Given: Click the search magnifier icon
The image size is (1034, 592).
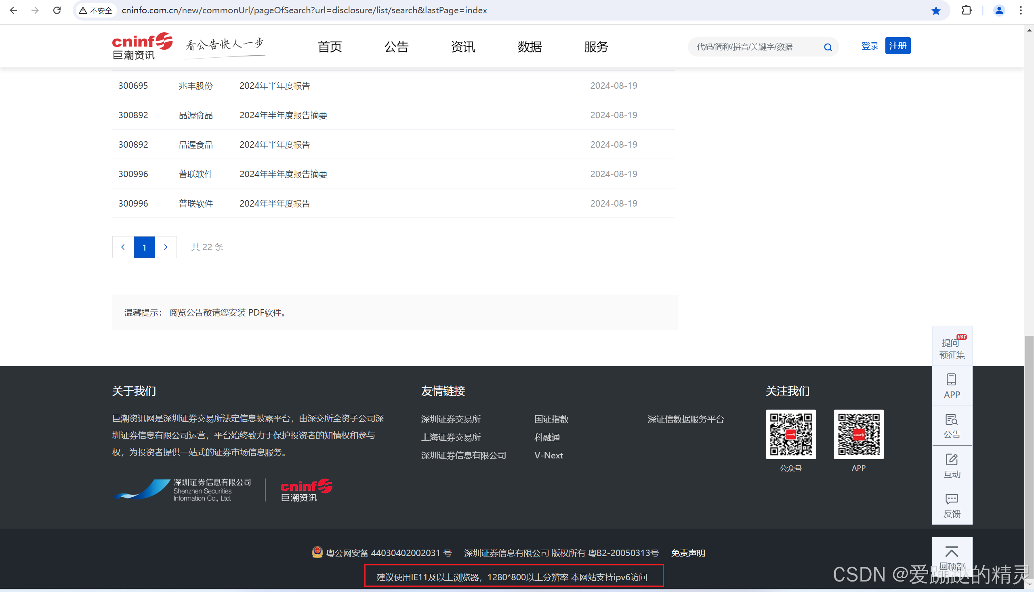Looking at the screenshot, I should pos(827,47).
